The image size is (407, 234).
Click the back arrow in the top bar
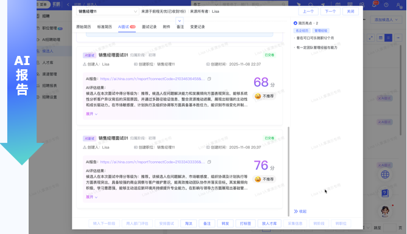click(x=68, y=4)
